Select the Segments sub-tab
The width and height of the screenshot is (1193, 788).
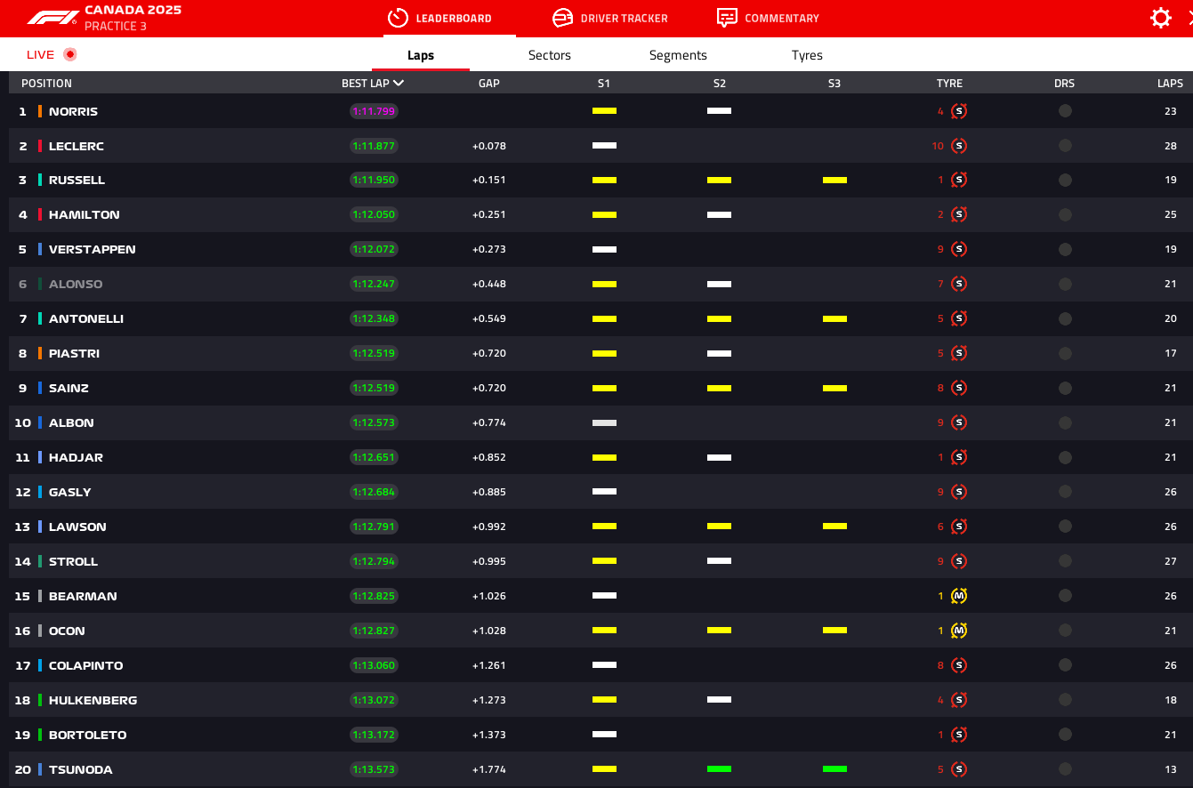pos(678,55)
